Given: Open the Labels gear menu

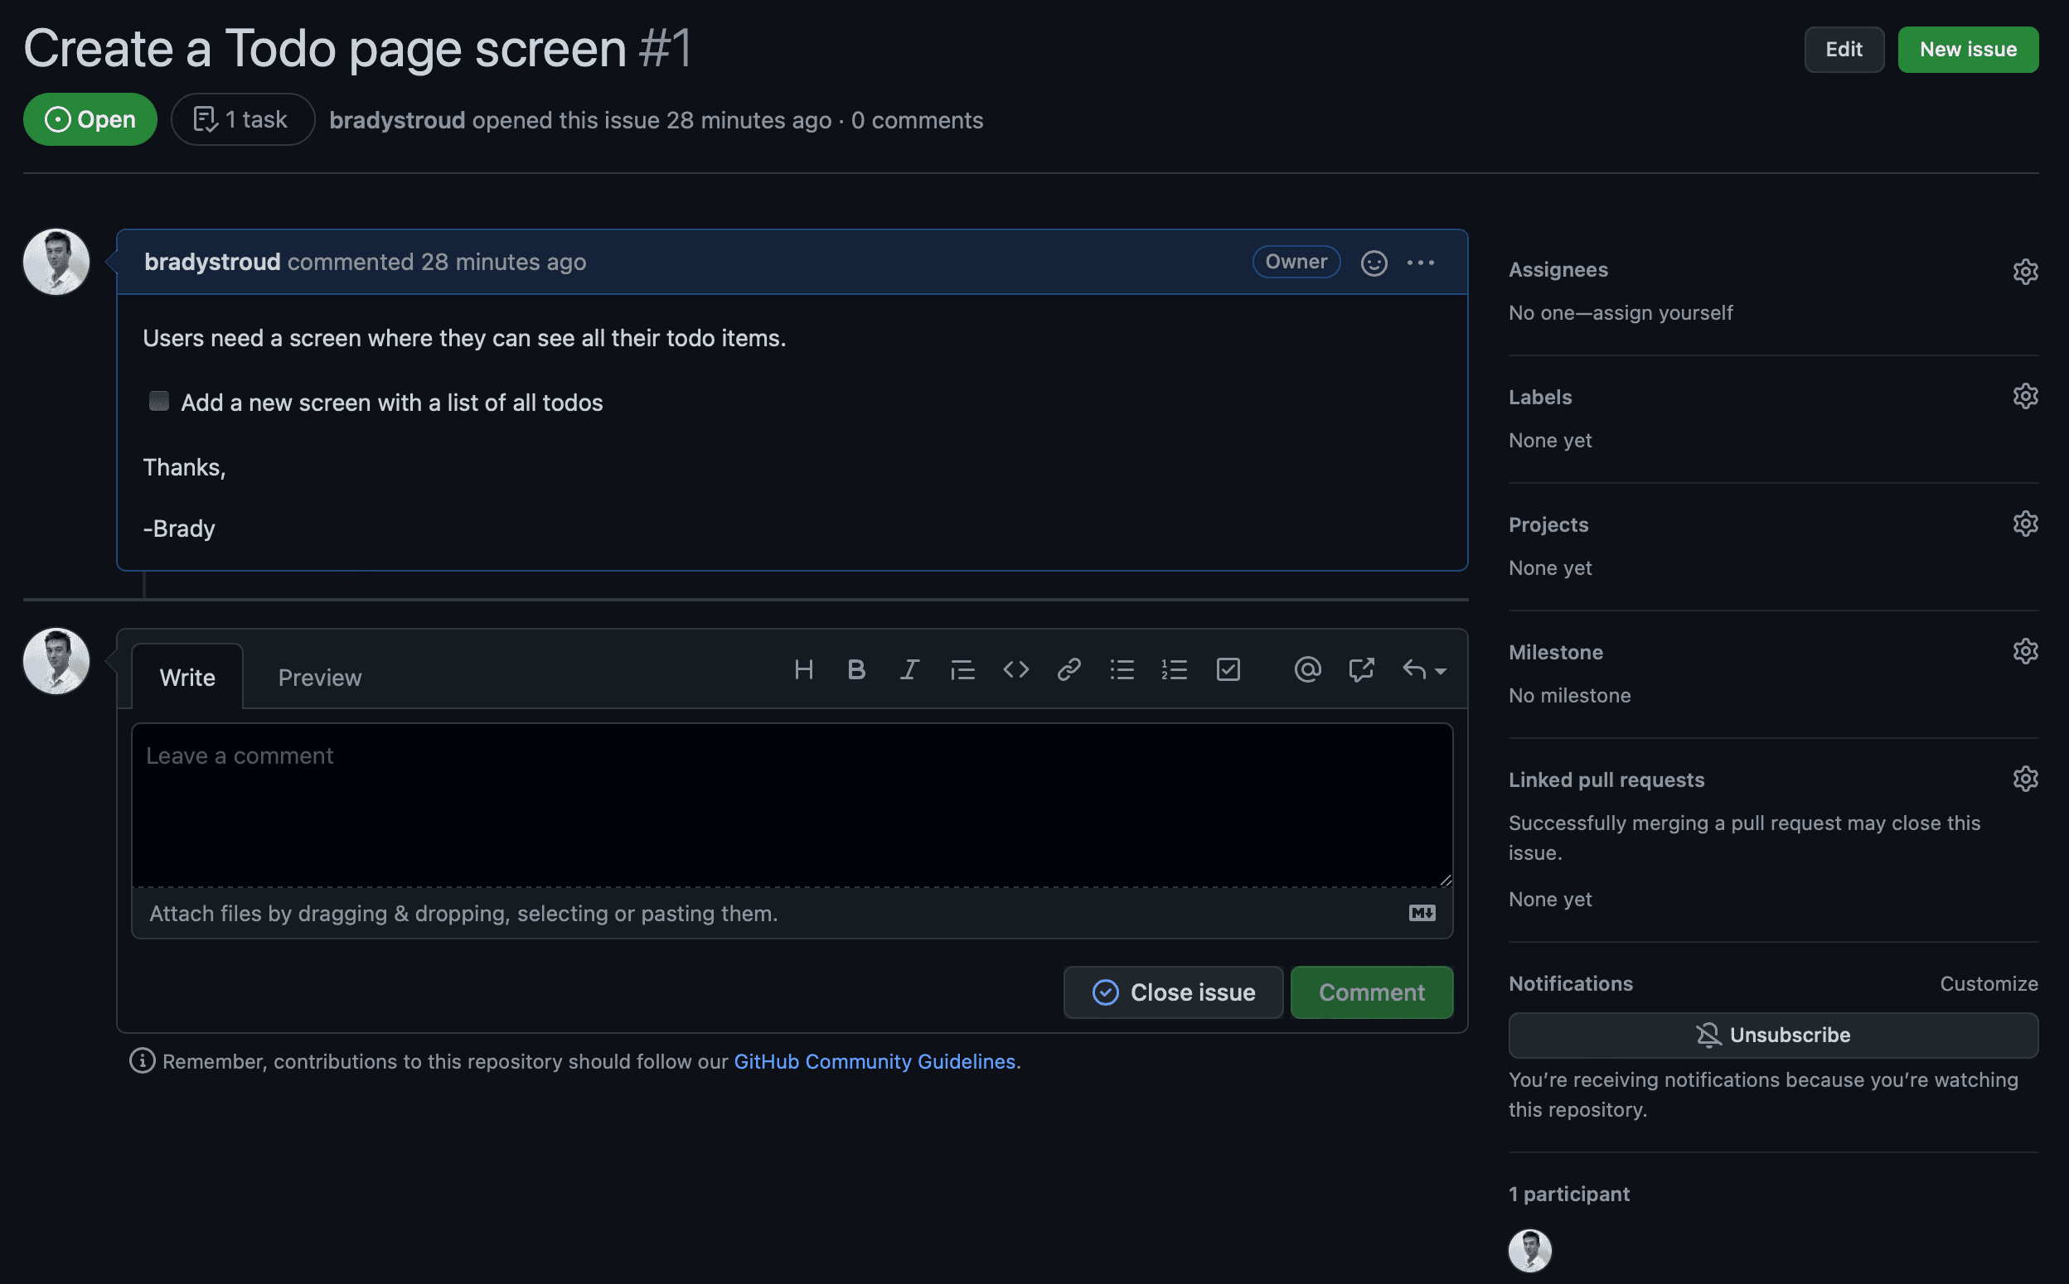Looking at the screenshot, I should tap(2025, 397).
